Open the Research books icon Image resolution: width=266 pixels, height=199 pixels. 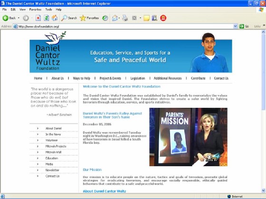(154, 18)
